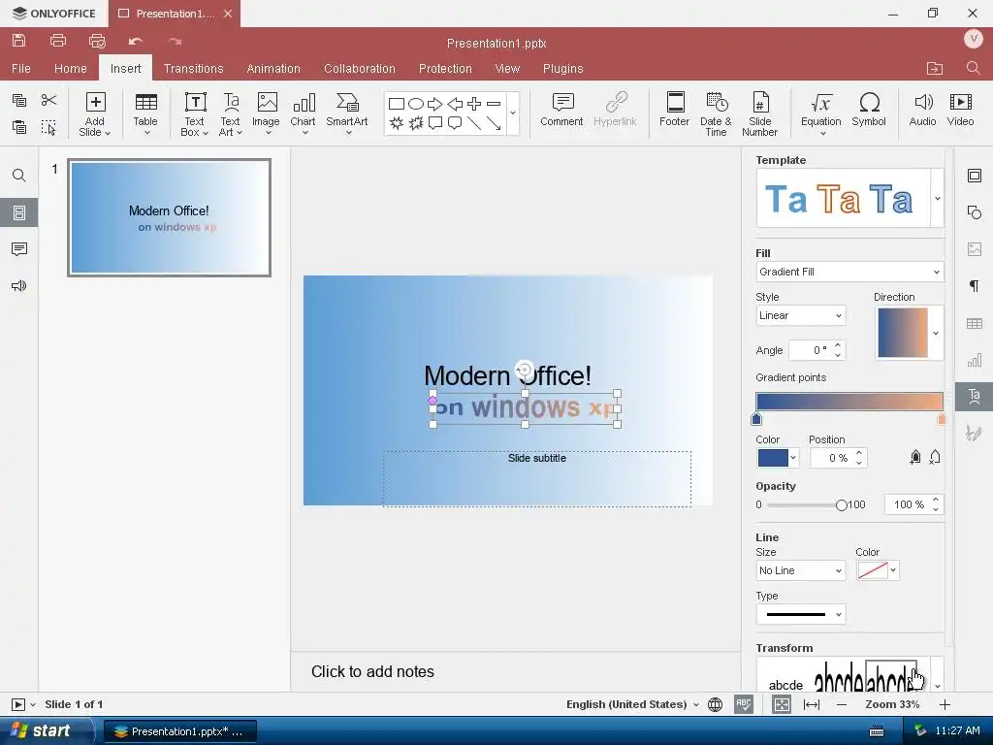Insert an ellipse shape

point(416,104)
